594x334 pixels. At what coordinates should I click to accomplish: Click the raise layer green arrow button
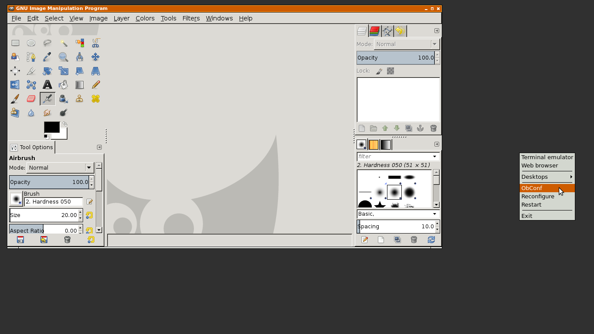tap(385, 128)
